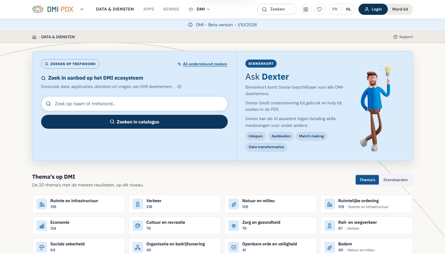Click the Cultuur en recreatie palette icon
Screen dimensions: 445x254
[x=138, y=226]
